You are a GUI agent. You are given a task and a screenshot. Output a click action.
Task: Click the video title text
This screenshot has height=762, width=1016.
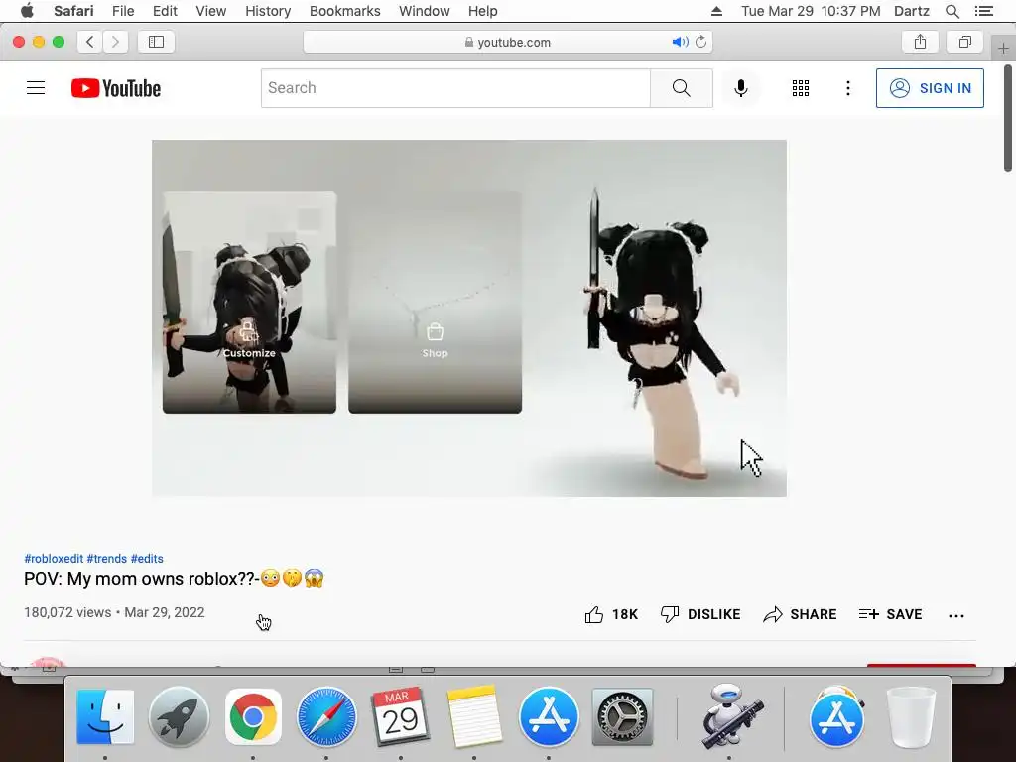174,578
